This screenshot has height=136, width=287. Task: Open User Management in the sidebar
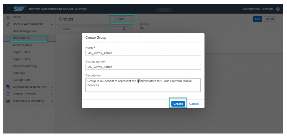(x=25, y=31)
